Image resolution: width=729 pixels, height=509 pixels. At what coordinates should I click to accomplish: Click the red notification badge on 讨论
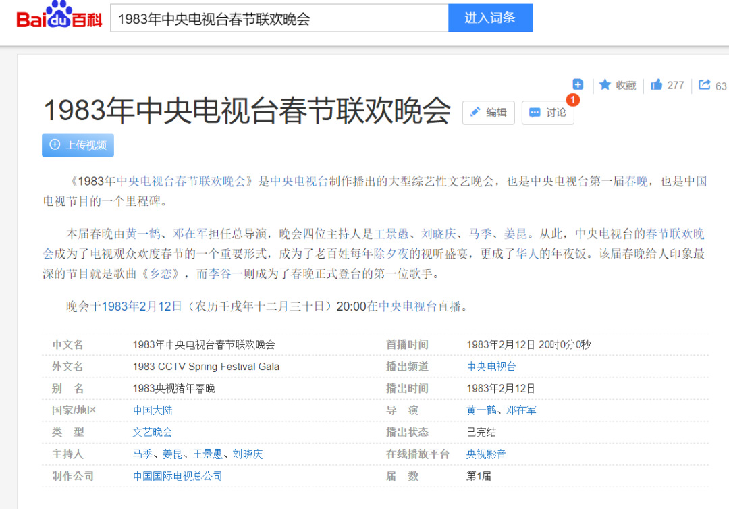[x=573, y=99]
